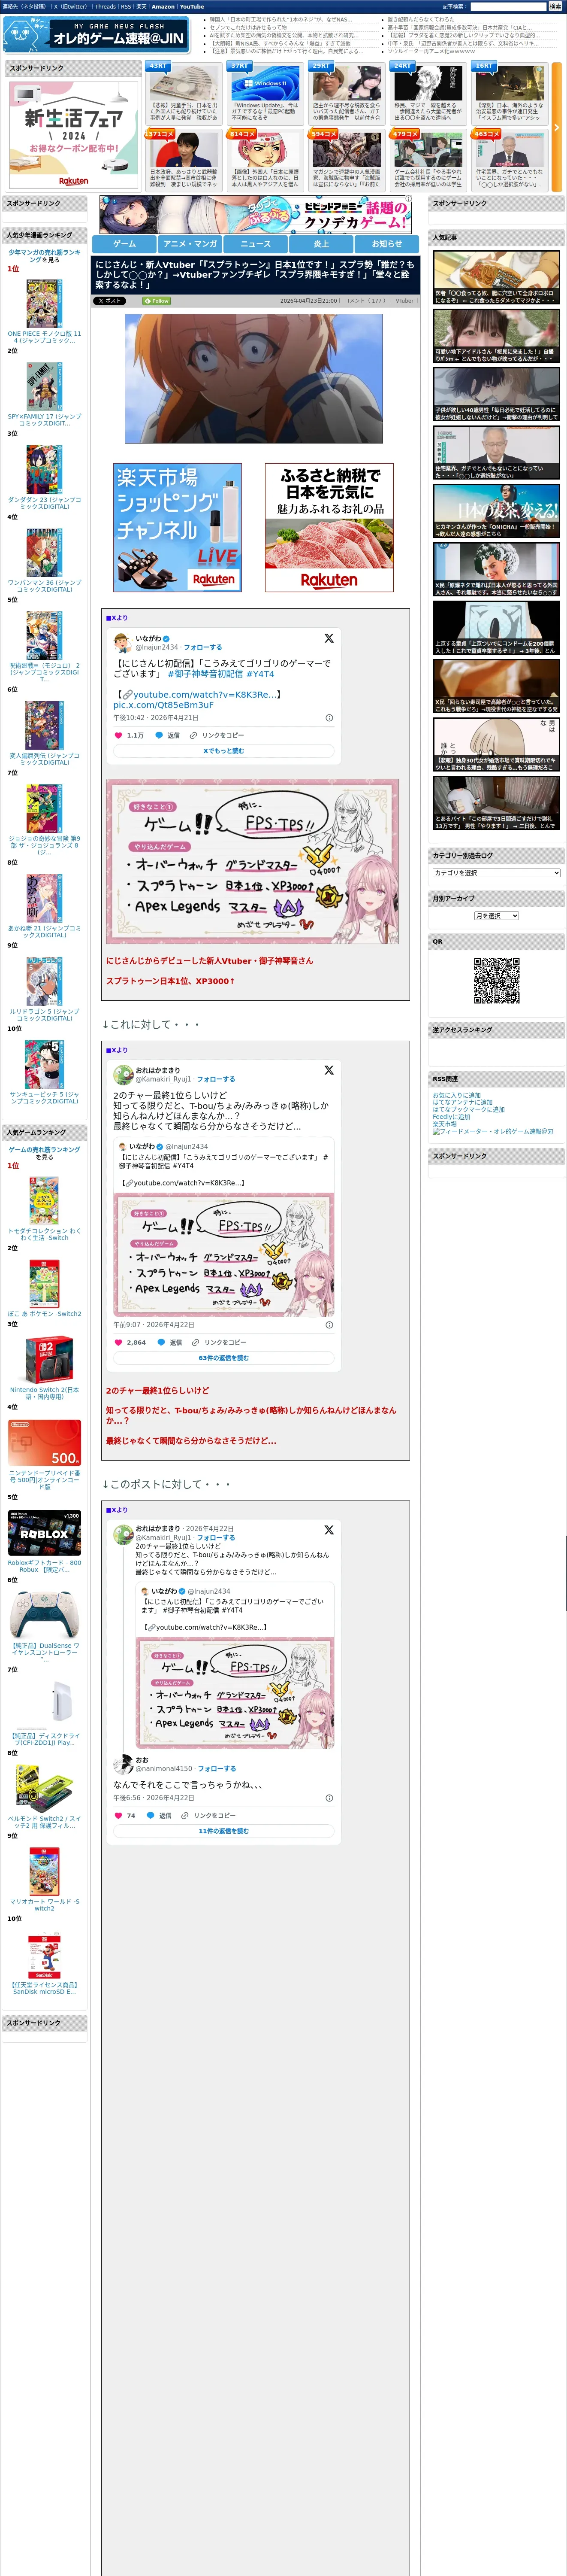
Task: Click the 記事検索 search input field
Action: [x=508, y=7]
